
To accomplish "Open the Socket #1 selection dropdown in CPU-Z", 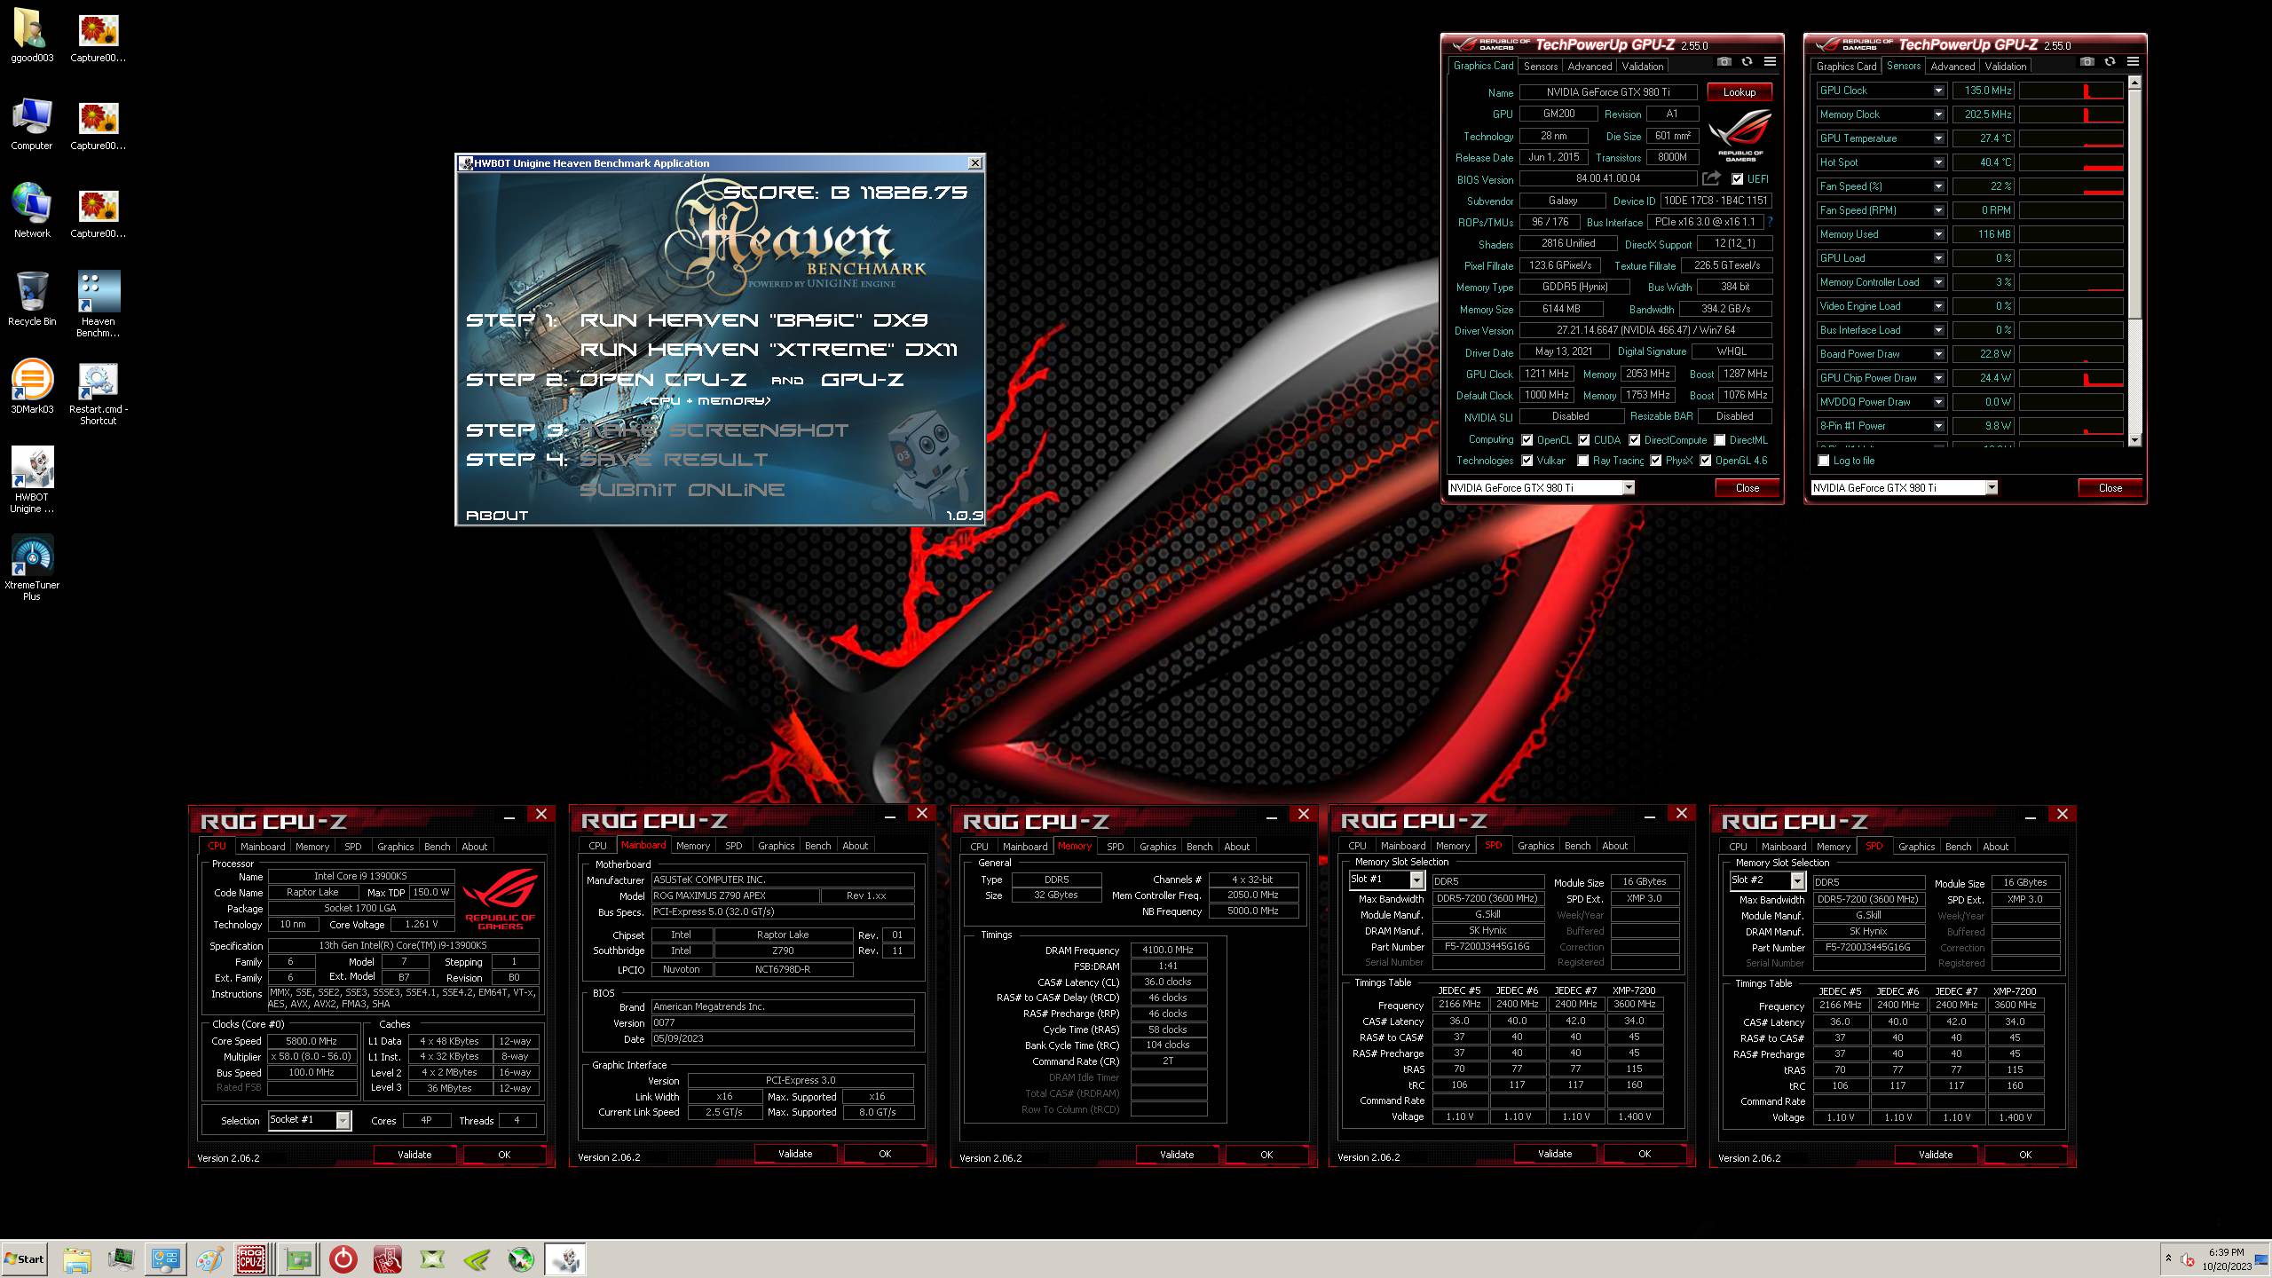I will point(343,1120).
